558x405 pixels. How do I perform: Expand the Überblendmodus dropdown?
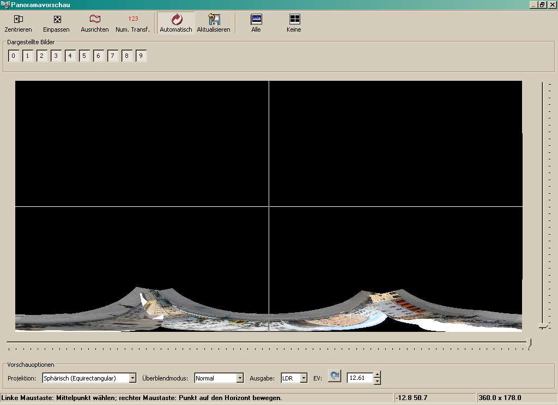click(x=240, y=378)
